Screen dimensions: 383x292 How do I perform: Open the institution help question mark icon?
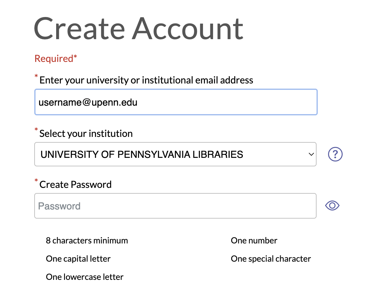[x=335, y=154]
